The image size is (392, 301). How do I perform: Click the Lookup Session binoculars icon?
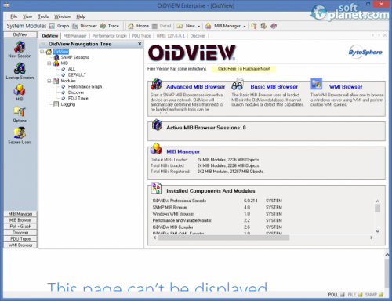(20, 69)
